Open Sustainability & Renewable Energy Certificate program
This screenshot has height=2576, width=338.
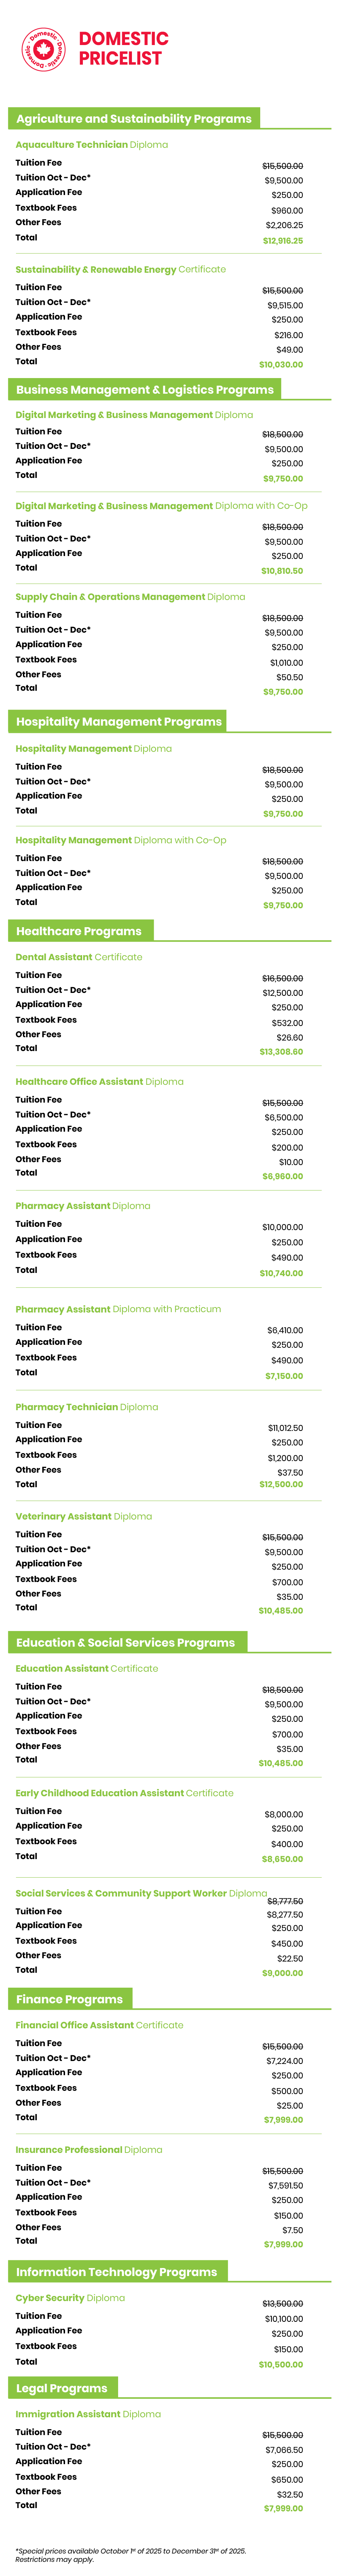pyautogui.click(x=120, y=269)
